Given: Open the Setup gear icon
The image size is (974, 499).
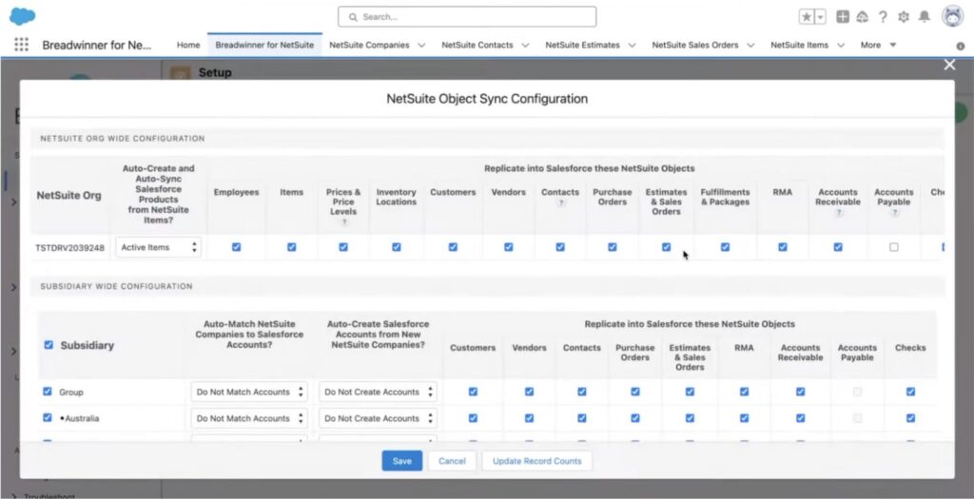Looking at the screenshot, I should (x=904, y=17).
